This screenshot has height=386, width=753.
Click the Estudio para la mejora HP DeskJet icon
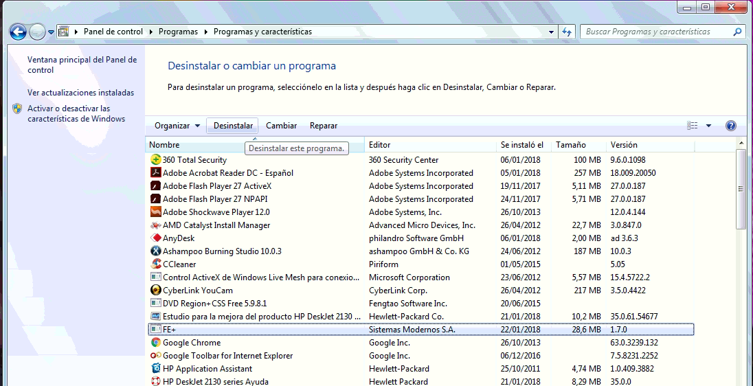point(155,317)
